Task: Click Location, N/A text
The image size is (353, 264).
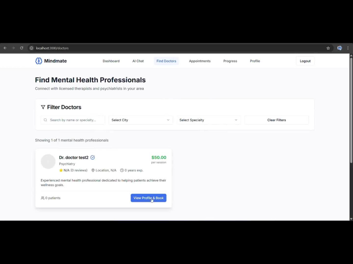Action: click(106, 170)
